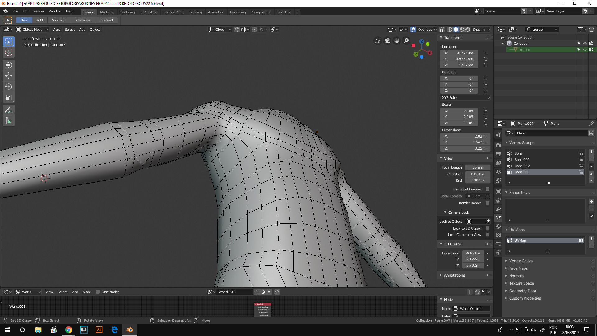
Task: Switch to the Sculpting workspace tab
Action: 127,12
